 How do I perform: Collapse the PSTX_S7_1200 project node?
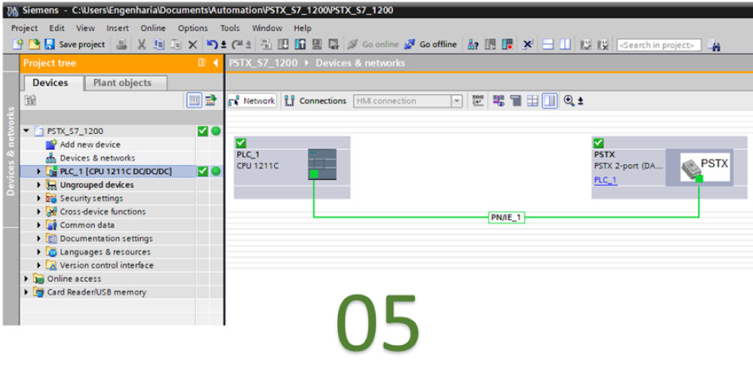coord(26,131)
